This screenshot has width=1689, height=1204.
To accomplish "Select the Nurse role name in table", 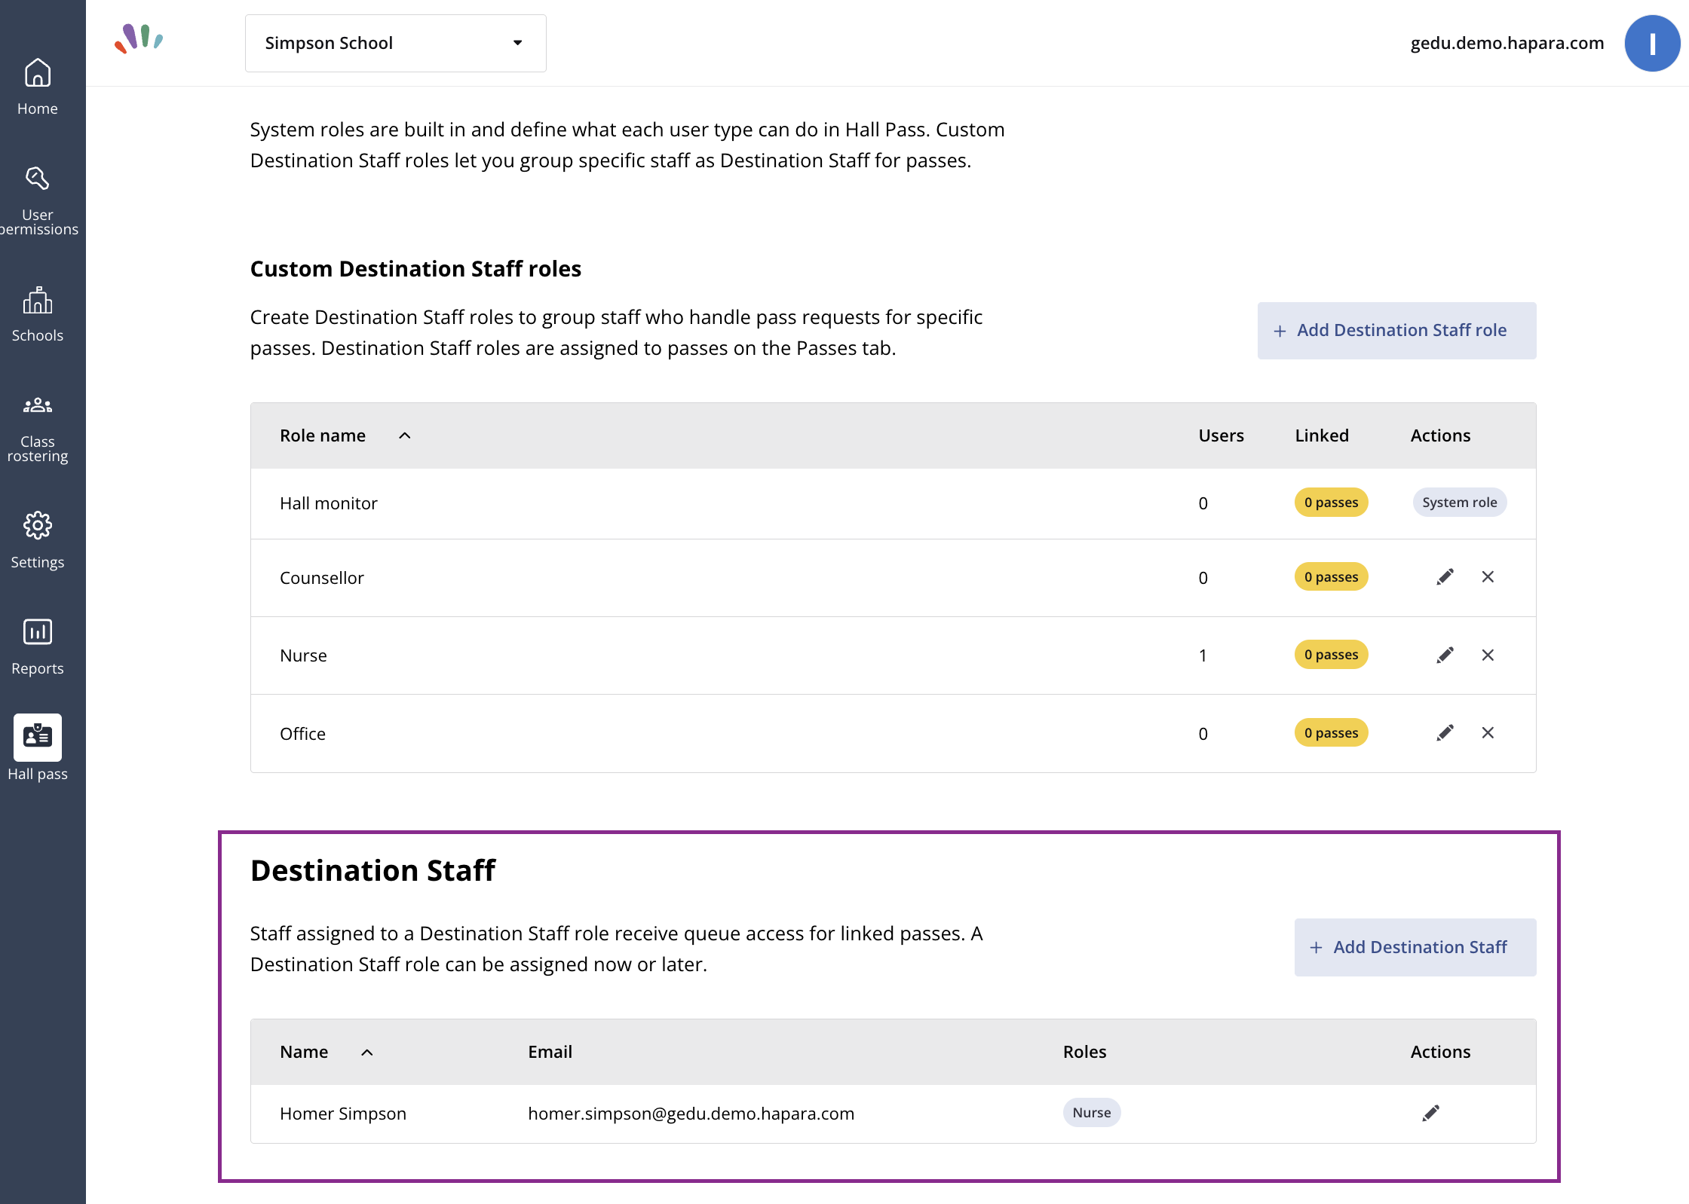I will point(303,655).
